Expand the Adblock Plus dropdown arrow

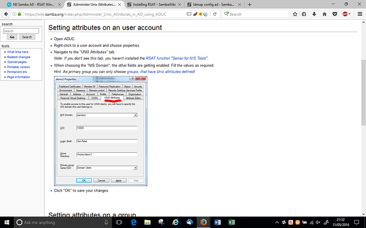coord(350,14)
